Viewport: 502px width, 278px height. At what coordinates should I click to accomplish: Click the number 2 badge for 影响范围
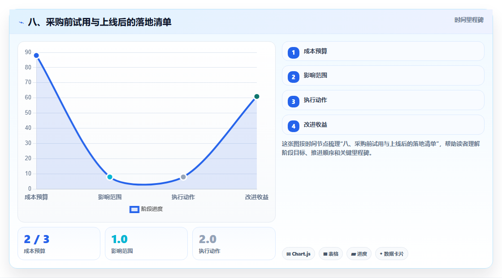pyautogui.click(x=293, y=77)
